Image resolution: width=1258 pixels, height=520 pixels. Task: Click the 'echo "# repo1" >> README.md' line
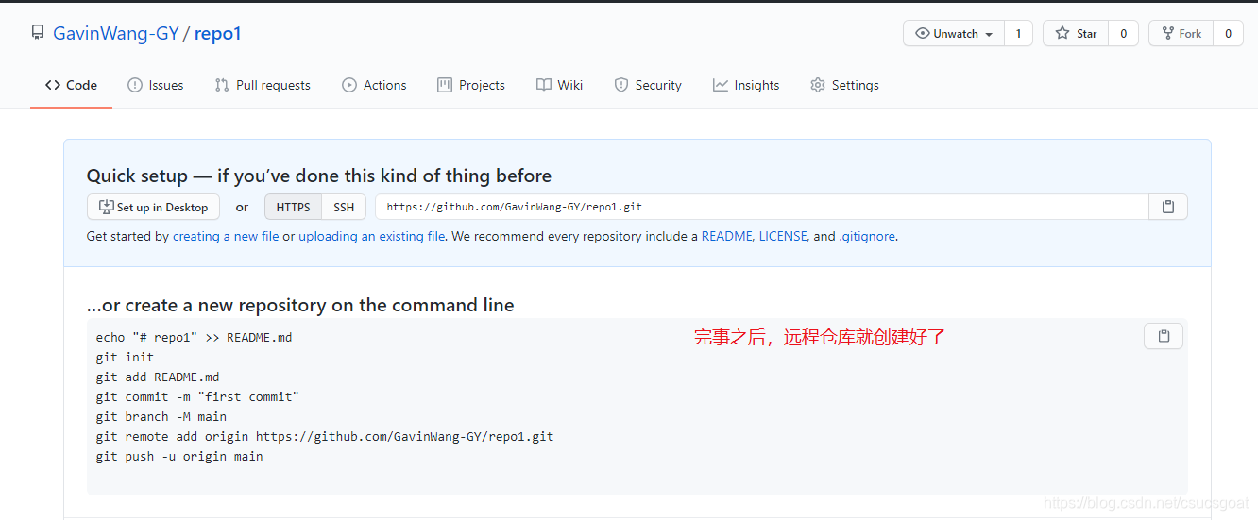coord(194,337)
